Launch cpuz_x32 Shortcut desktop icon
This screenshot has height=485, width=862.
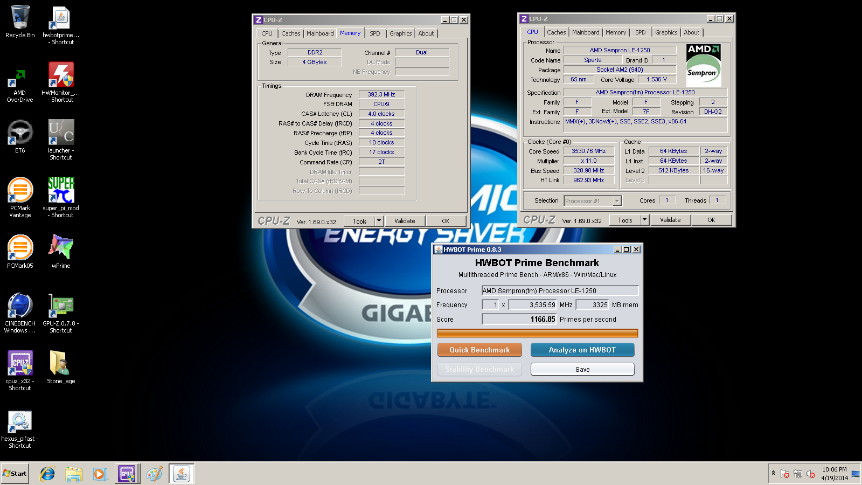coord(20,370)
